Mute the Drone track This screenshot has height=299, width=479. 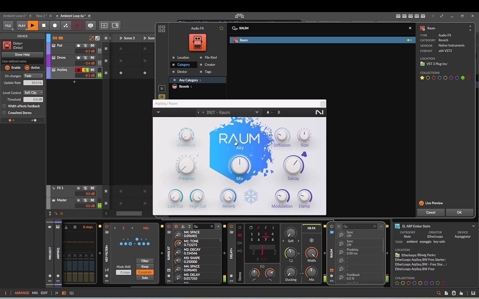coord(92,58)
